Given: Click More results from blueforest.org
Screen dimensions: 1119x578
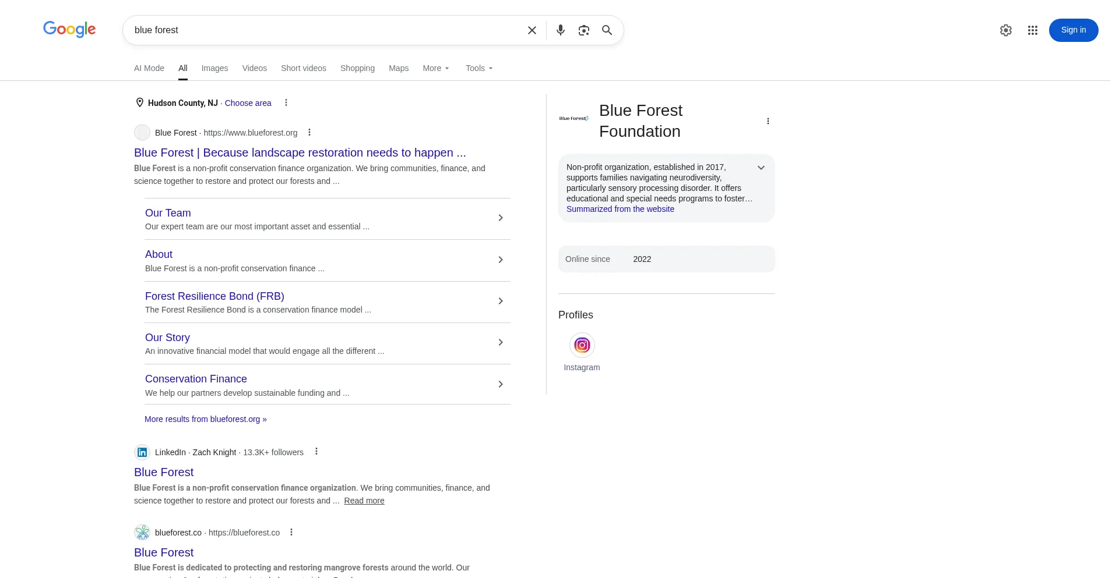Looking at the screenshot, I should [x=206, y=419].
